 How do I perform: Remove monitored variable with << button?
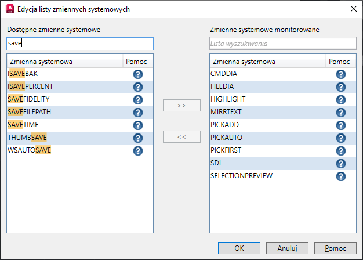coord(181,137)
